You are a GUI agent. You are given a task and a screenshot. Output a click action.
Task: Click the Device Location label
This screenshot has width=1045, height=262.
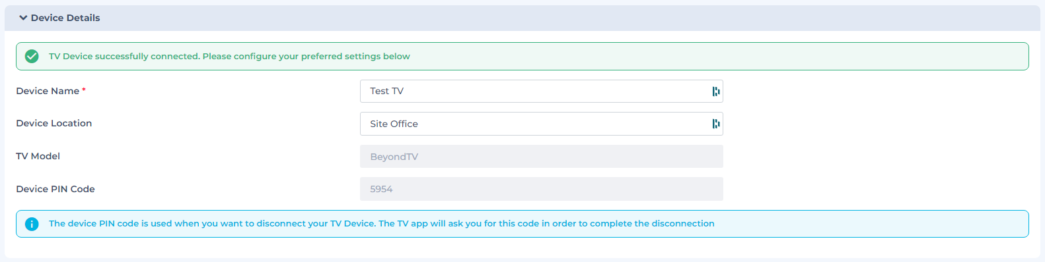(54, 123)
